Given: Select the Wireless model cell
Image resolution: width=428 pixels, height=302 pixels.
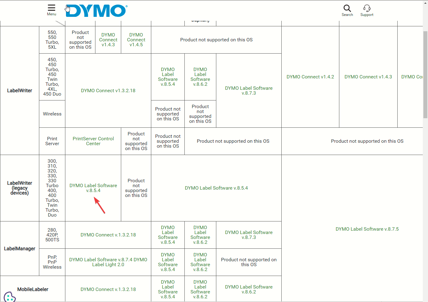Looking at the screenshot, I should click(x=52, y=114).
